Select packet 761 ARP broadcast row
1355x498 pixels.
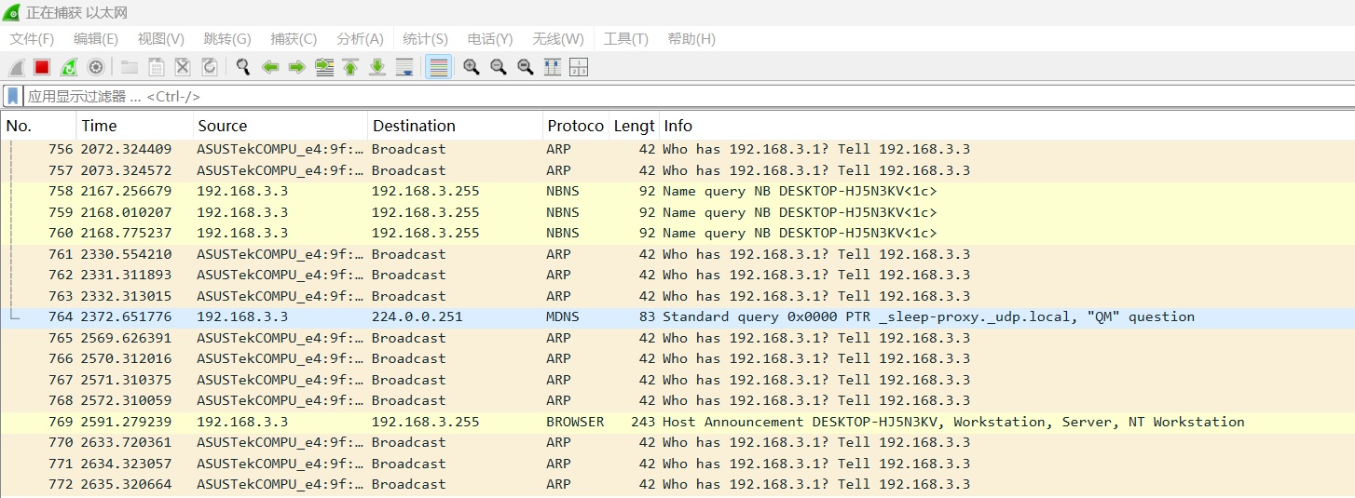pos(677,254)
